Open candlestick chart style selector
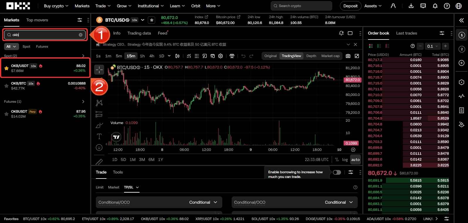This screenshot has height=223, width=468. pos(177,56)
